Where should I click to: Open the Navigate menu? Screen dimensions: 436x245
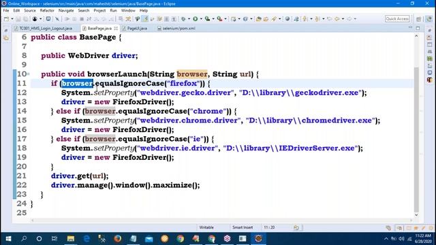tap(66, 11)
